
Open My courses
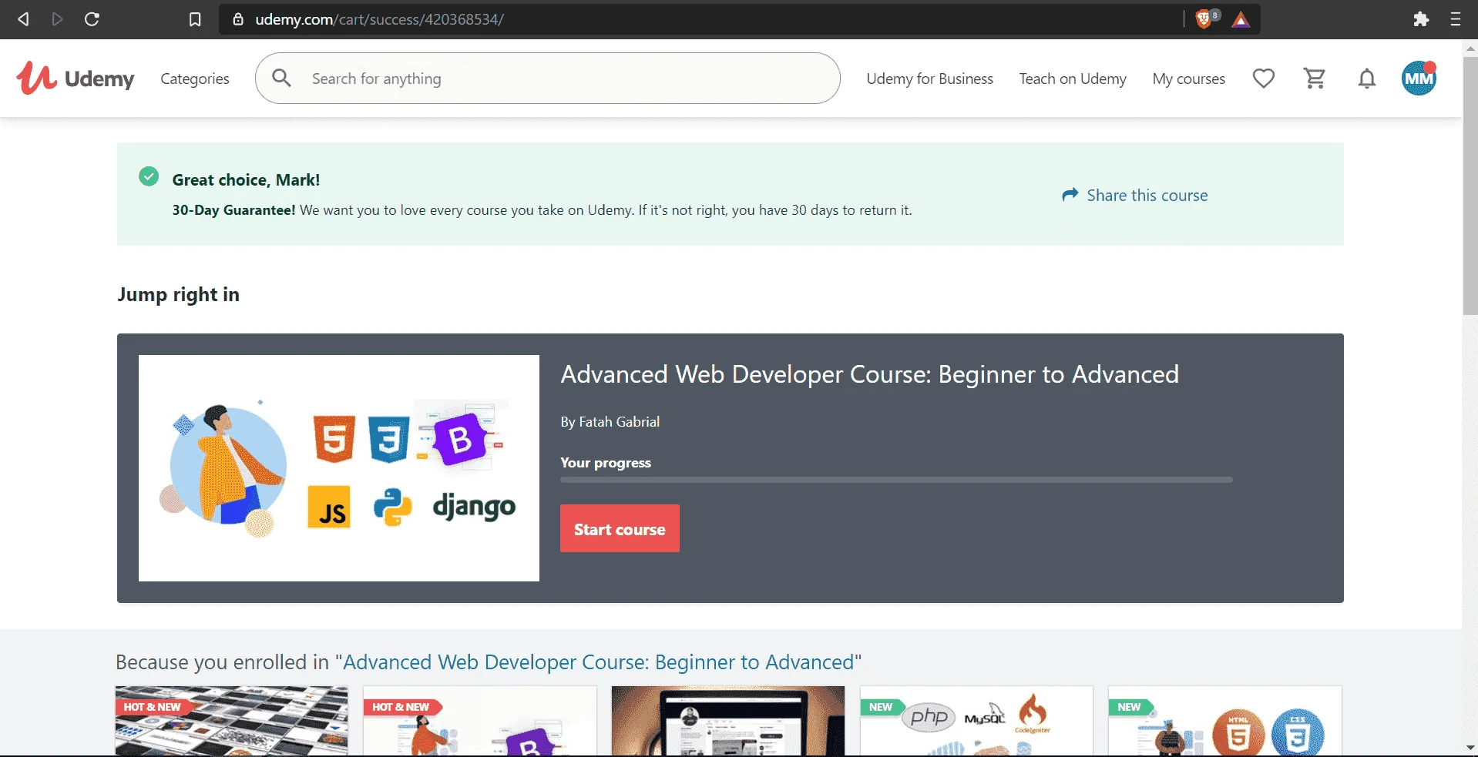click(1188, 79)
